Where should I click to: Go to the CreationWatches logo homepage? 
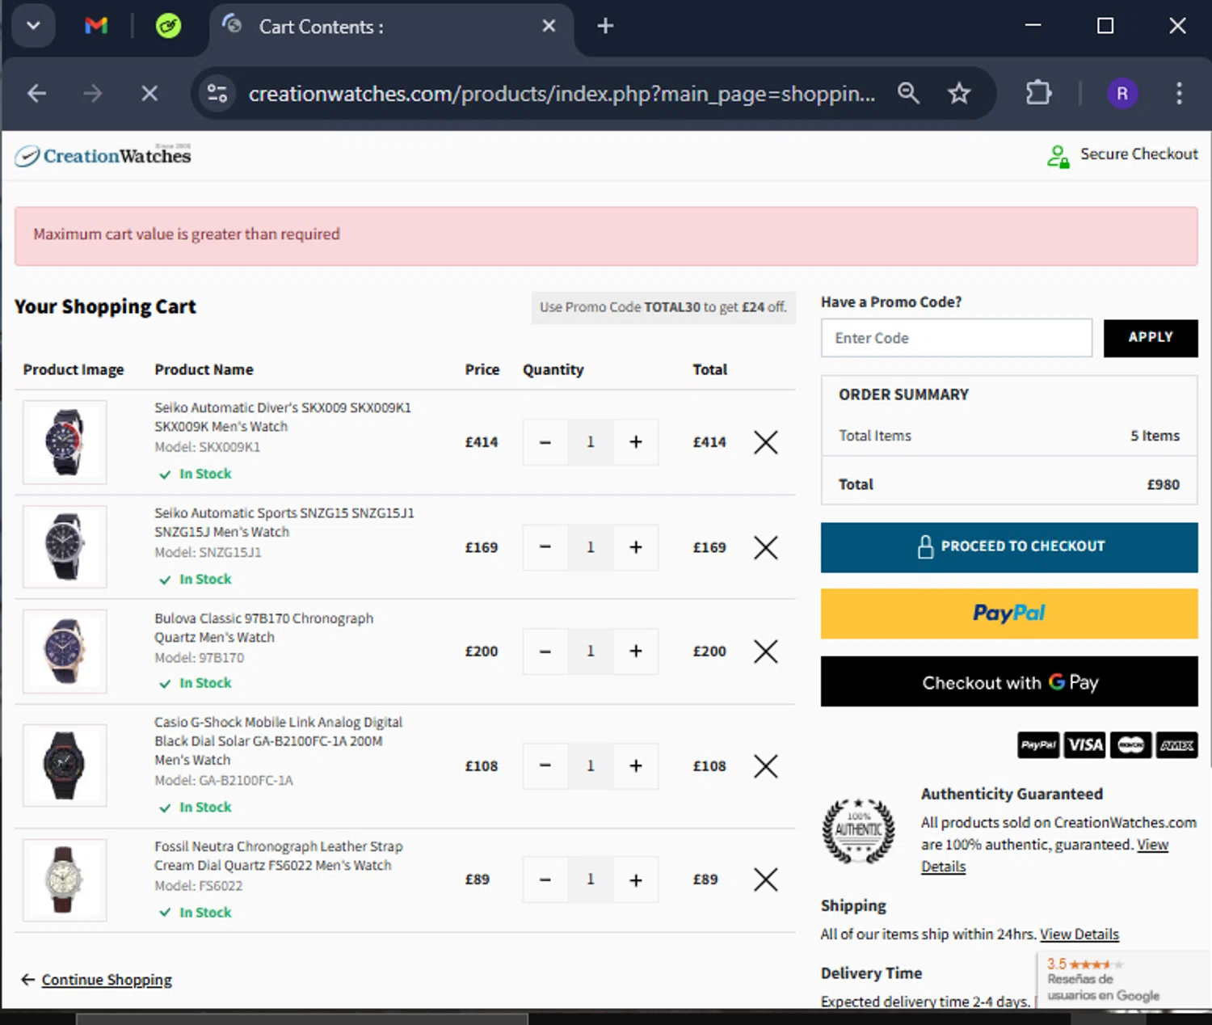tap(103, 155)
